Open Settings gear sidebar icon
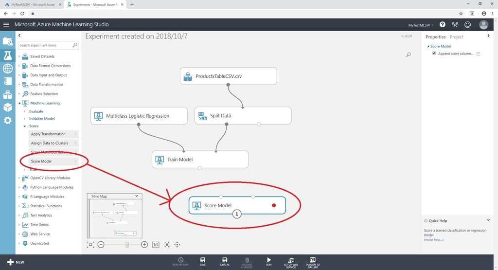 (x=8, y=120)
